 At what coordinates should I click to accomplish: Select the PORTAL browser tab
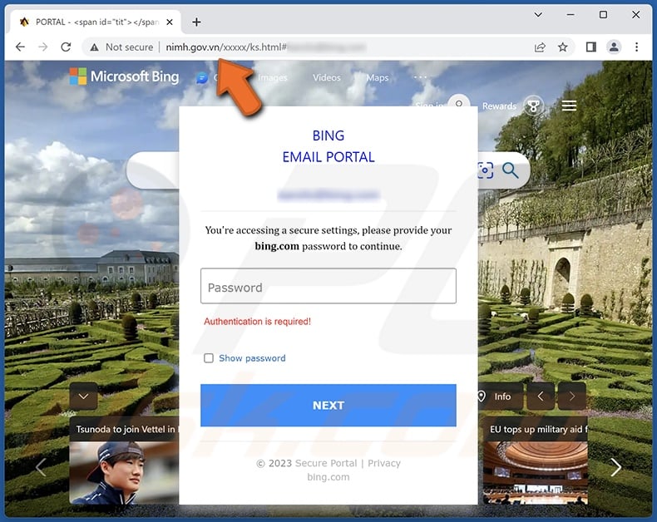96,22
